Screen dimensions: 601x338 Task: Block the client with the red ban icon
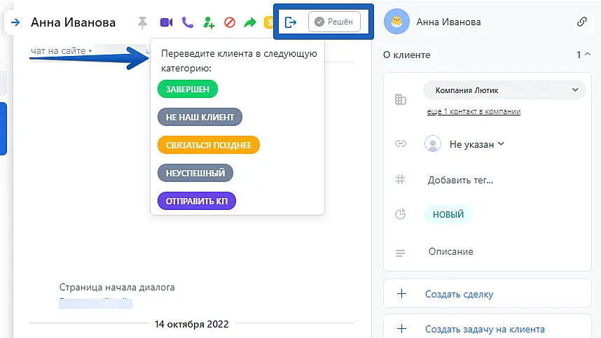pos(229,22)
